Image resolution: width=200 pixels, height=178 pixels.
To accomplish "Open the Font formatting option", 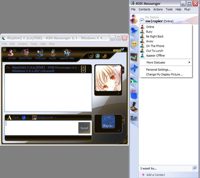I will click(x=13, y=117).
